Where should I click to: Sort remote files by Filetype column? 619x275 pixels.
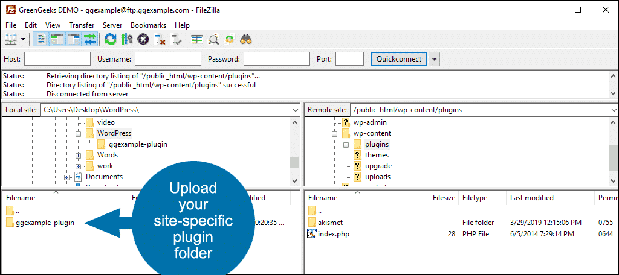pyautogui.click(x=475, y=198)
